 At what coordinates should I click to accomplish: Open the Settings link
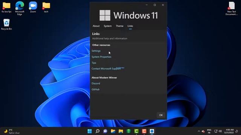point(96,51)
